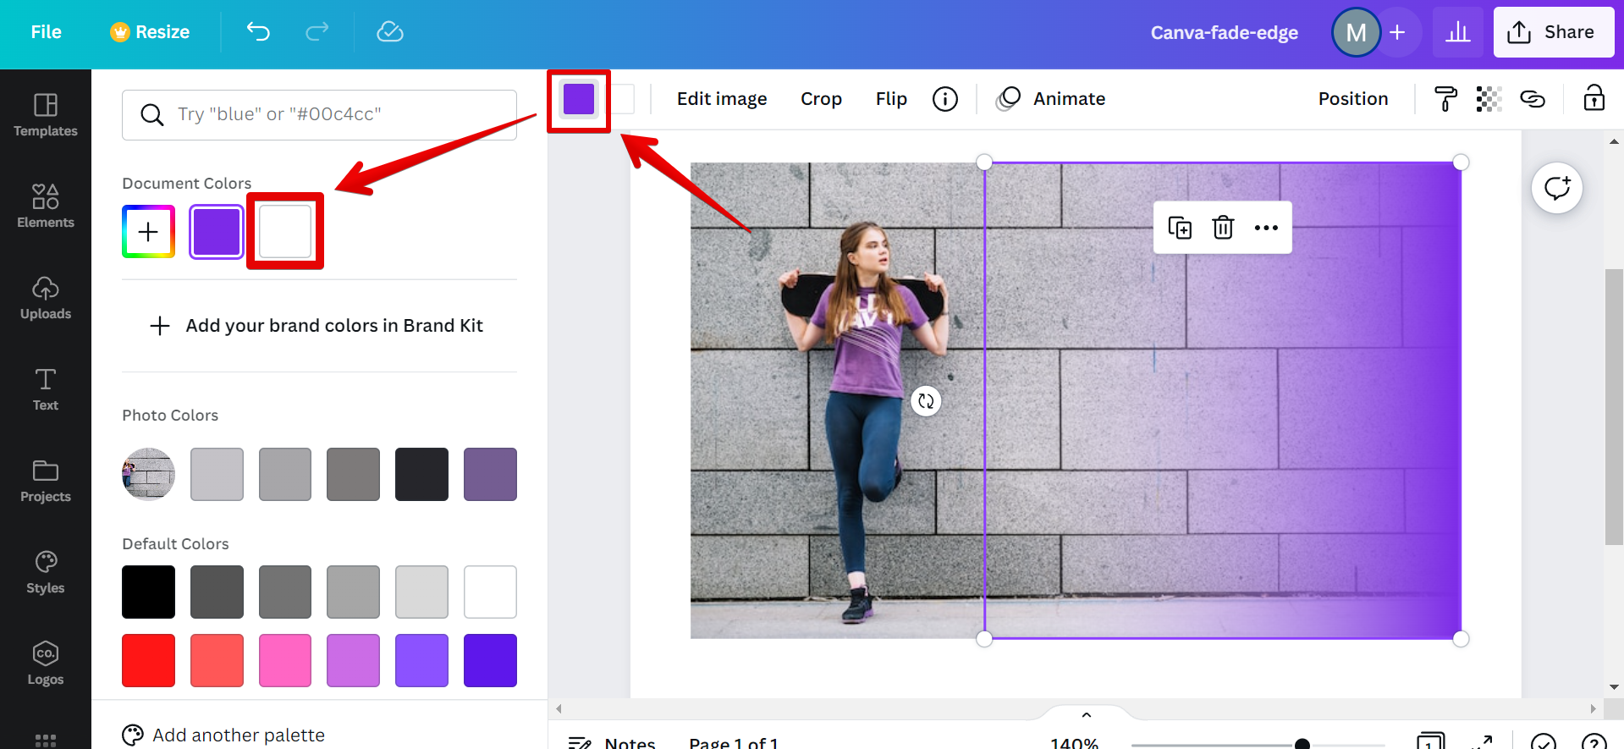Viewport: 1624px width, 749px height.
Task: Open the image info icon
Action: click(944, 99)
